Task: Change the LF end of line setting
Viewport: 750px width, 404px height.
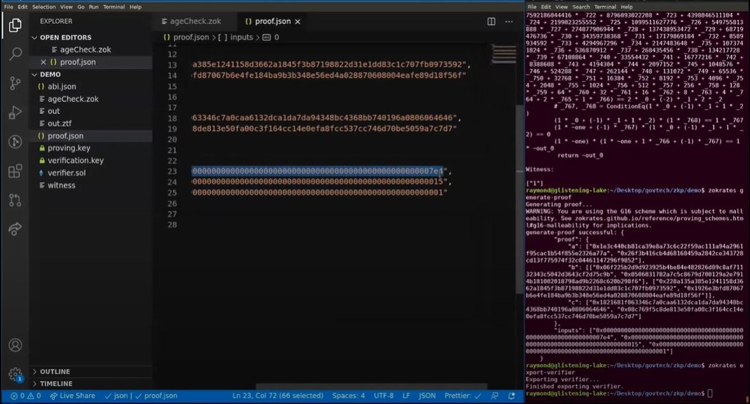Action: [406, 396]
